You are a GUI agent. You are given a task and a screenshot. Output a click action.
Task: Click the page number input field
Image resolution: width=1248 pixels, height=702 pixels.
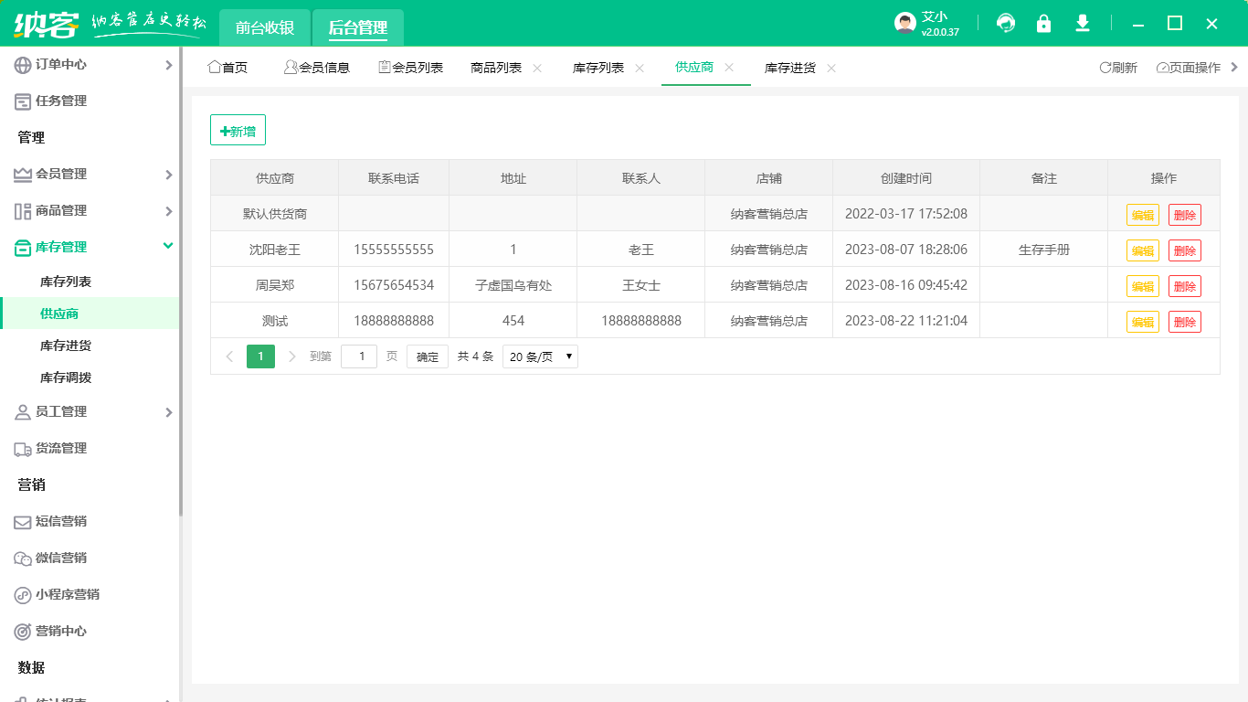coord(358,356)
